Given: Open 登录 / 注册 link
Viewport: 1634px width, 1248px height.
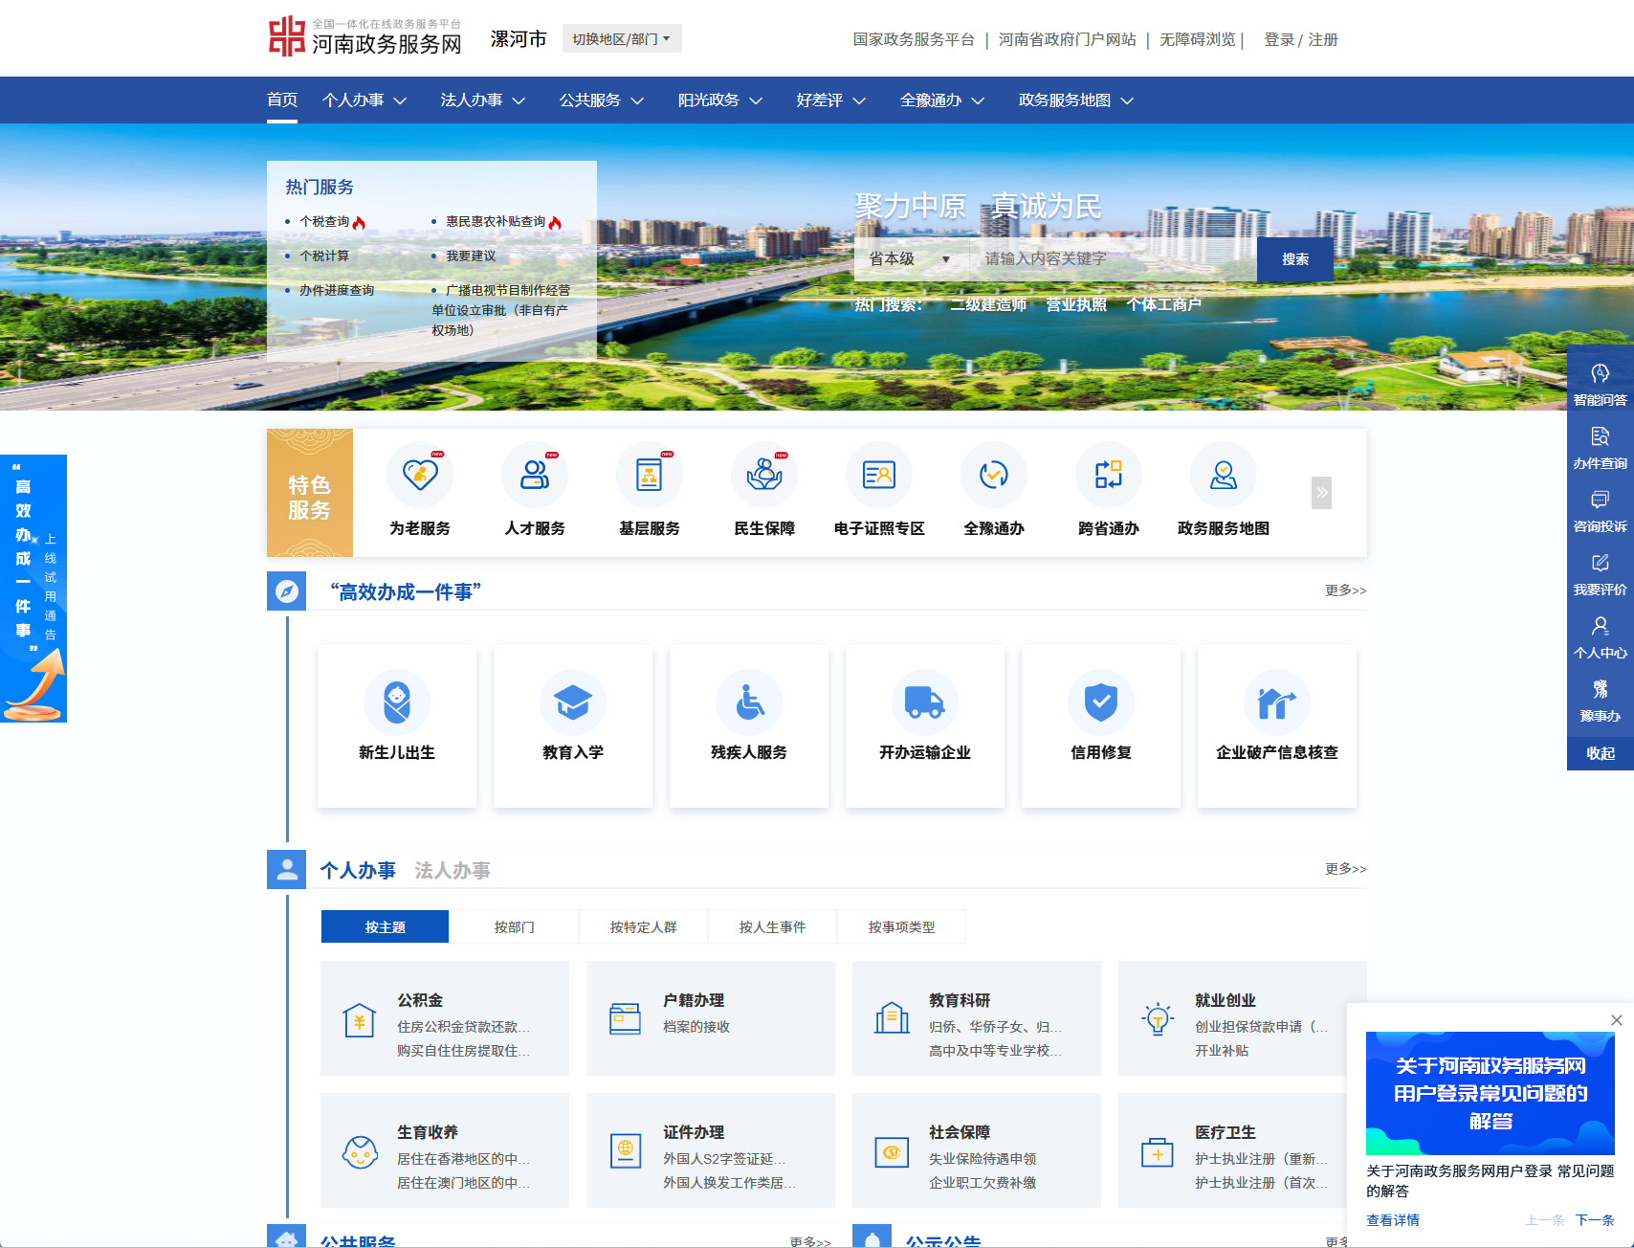Looking at the screenshot, I should (1301, 39).
